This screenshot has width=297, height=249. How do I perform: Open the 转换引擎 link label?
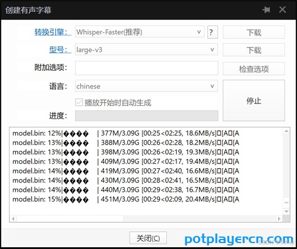click(53, 32)
